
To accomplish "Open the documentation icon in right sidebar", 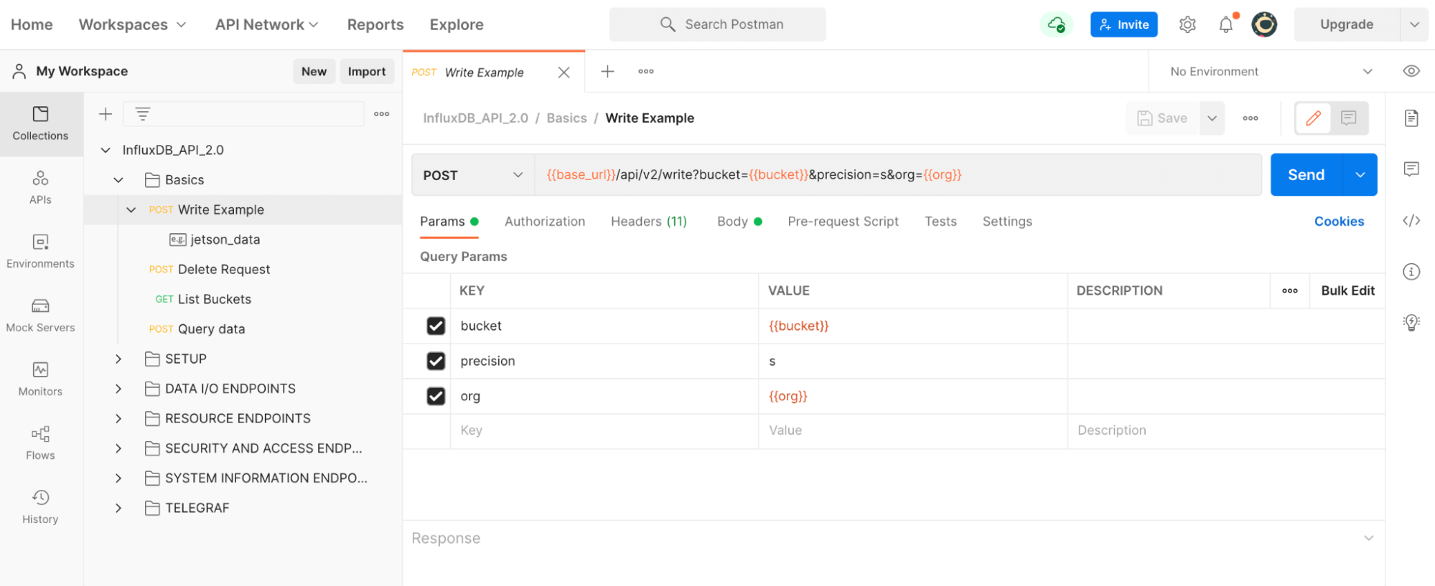I will (1411, 118).
